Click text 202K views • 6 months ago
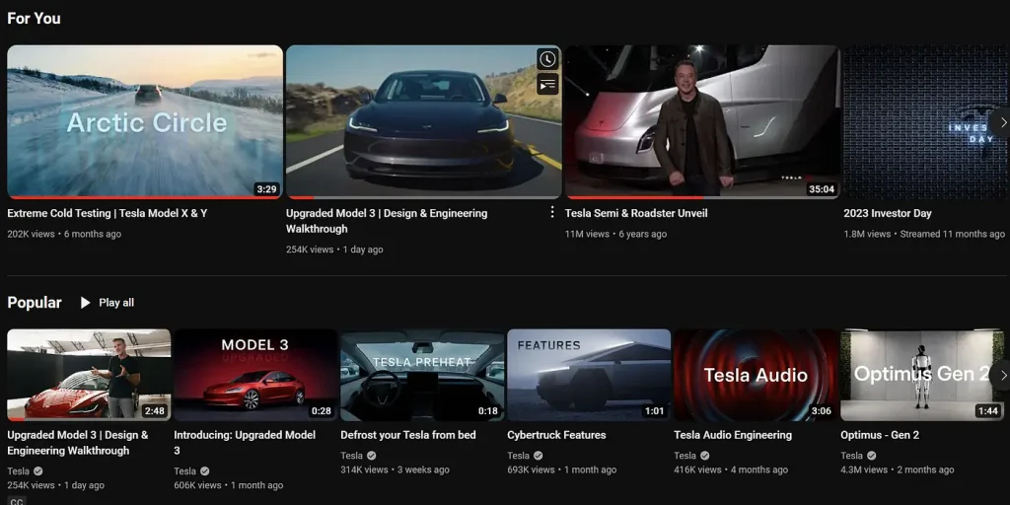Image resolution: width=1010 pixels, height=505 pixels. point(64,234)
